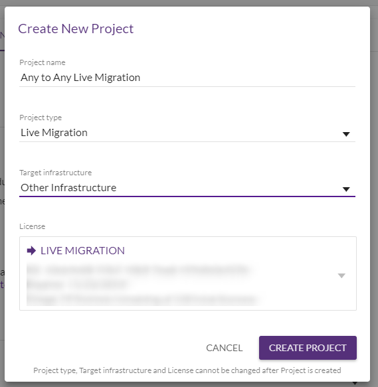Image resolution: width=378 pixels, height=387 pixels.
Task: Click the Create New Project dialog title
Action: [76, 29]
